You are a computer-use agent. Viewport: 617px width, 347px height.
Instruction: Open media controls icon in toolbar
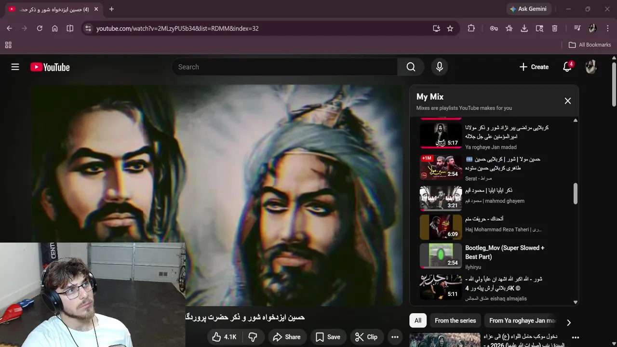577,28
